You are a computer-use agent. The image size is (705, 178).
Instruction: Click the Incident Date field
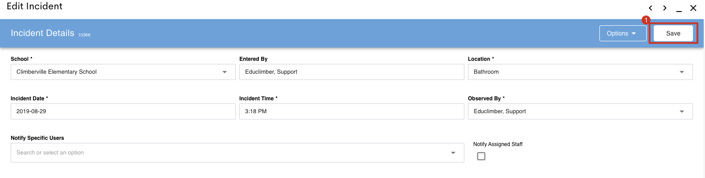click(123, 111)
